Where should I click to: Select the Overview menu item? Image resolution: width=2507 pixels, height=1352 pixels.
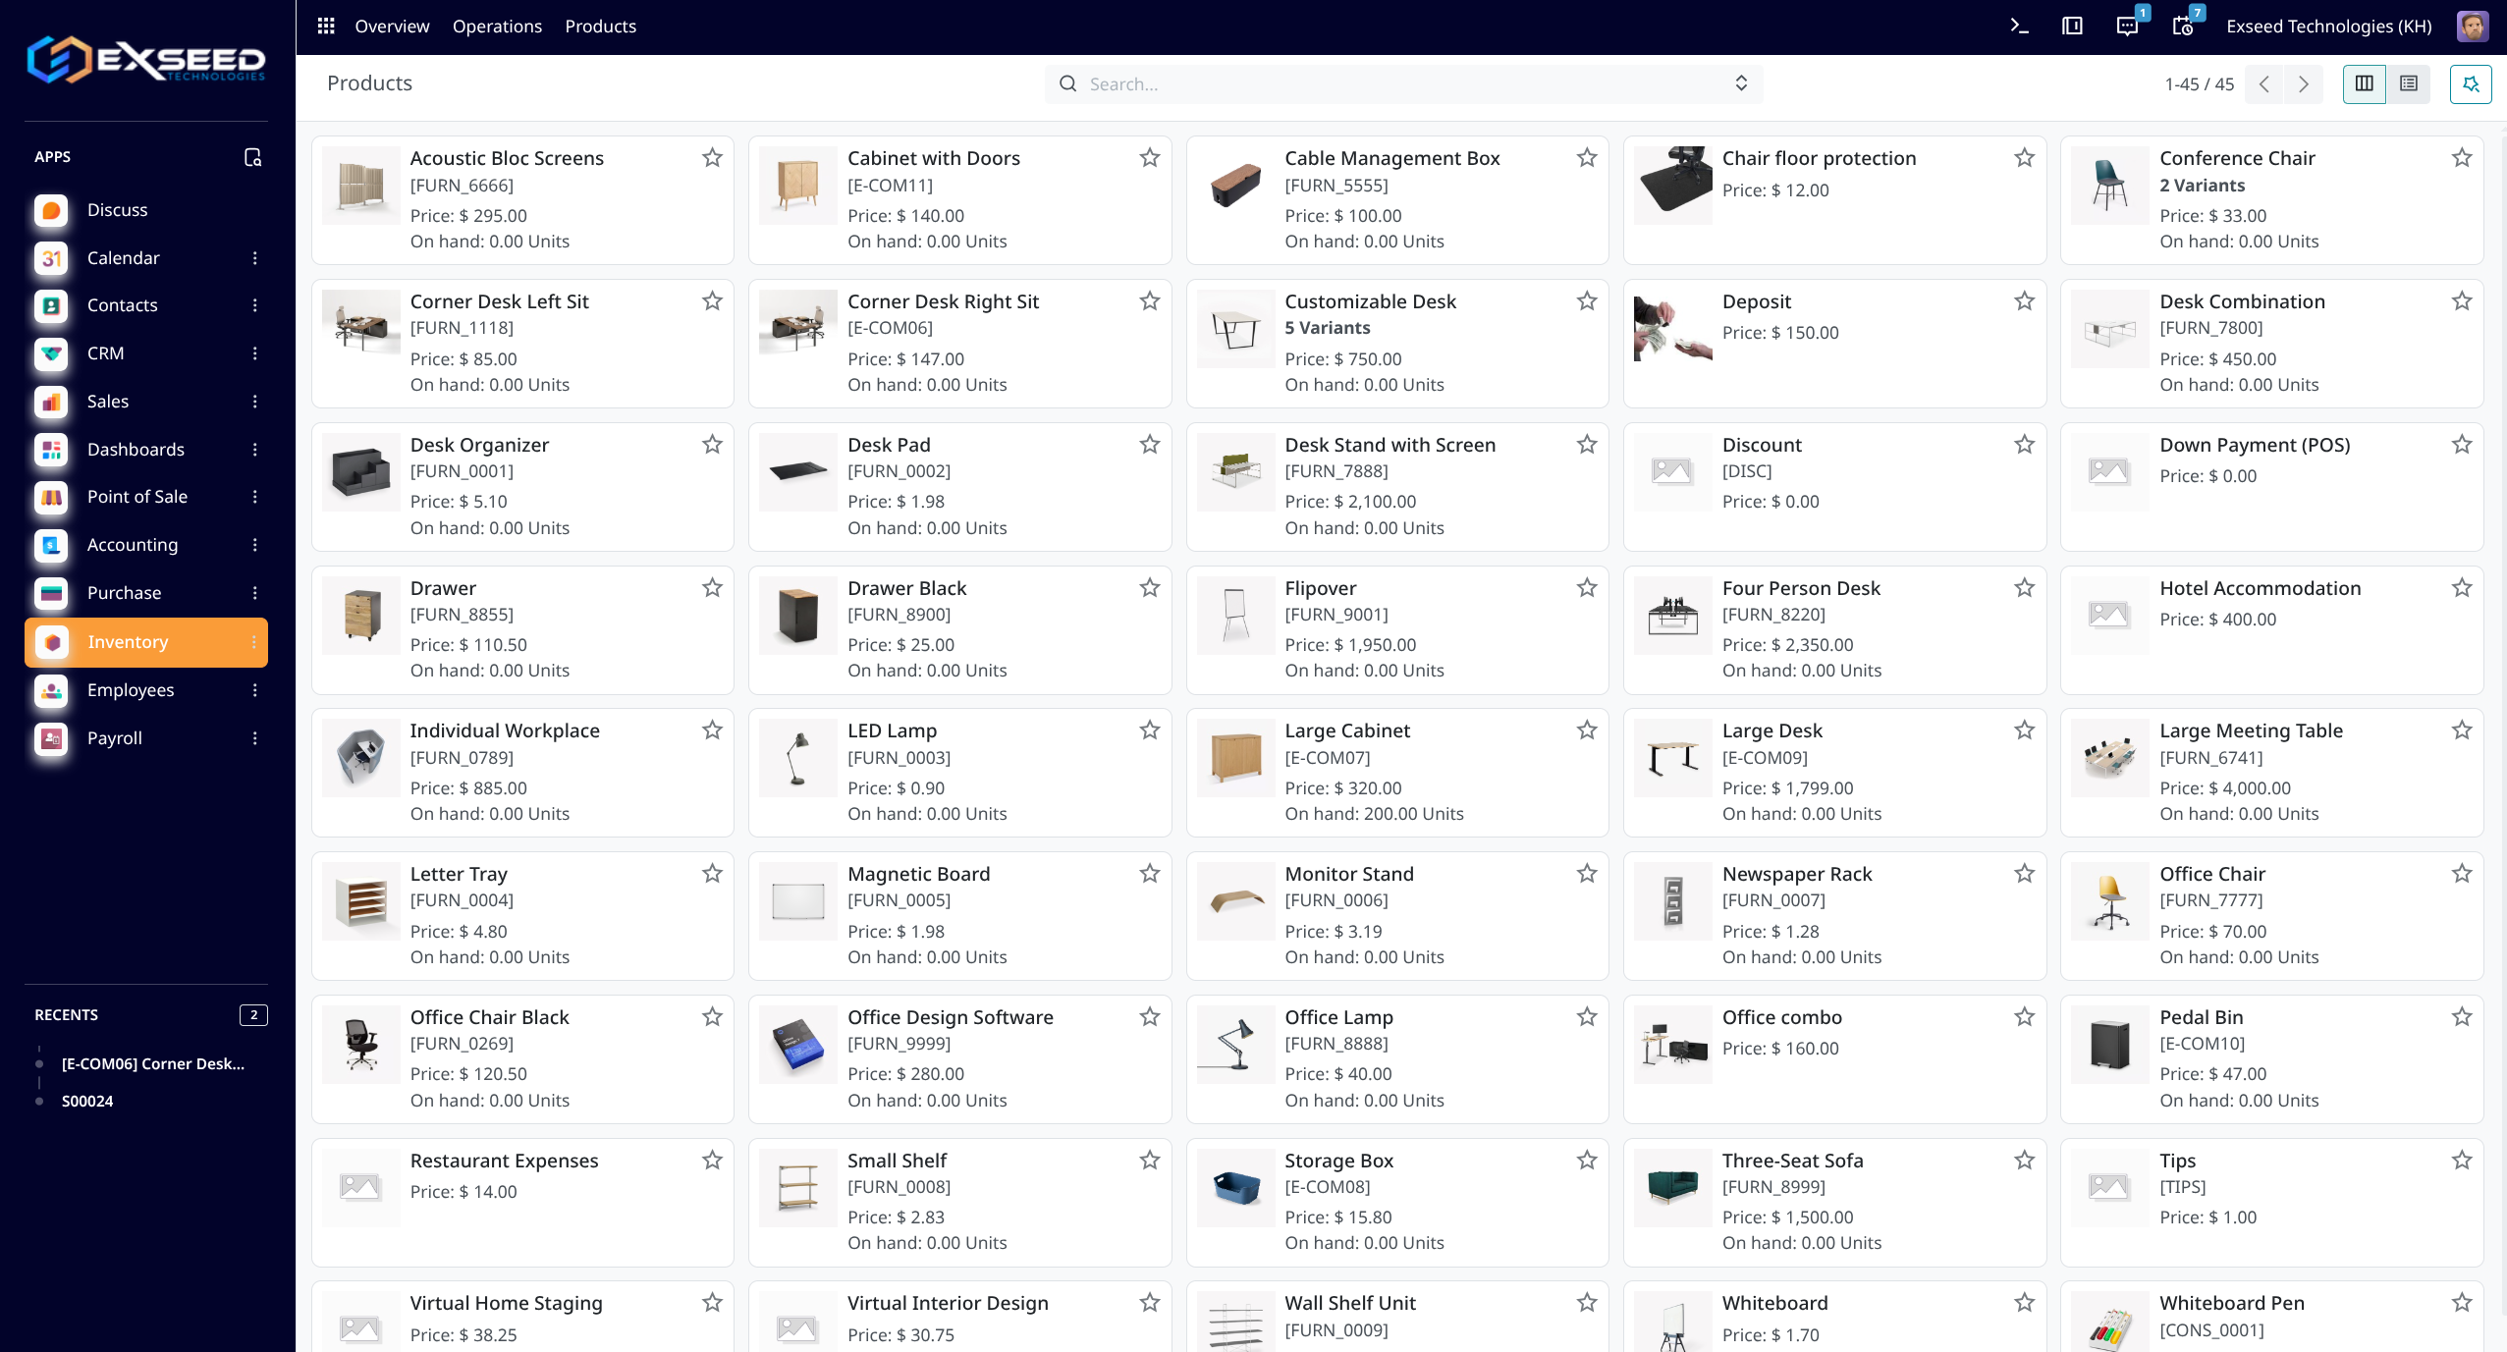click(x=391, y=27)
